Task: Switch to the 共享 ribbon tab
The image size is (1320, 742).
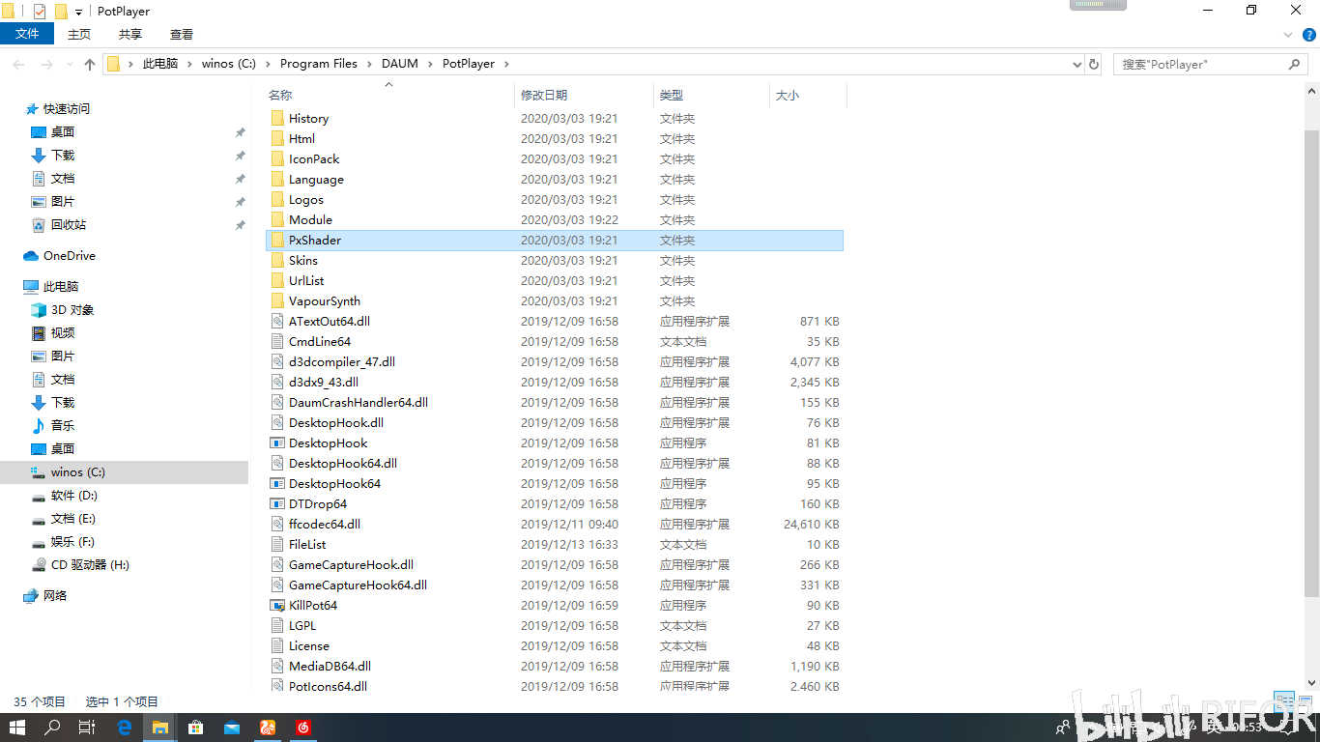Action: pos(130,34)
